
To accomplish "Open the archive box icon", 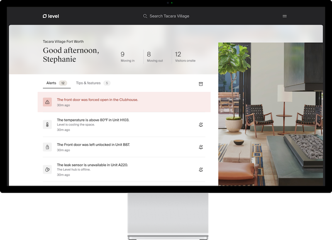I will pyautogui.click(x=201, y=84).
